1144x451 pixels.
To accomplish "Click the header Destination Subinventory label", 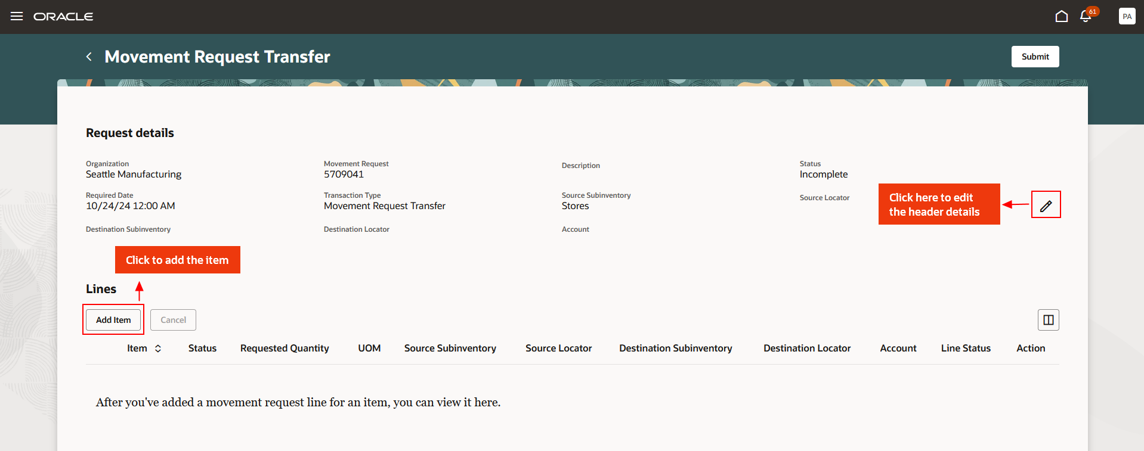I will point(128,229).
